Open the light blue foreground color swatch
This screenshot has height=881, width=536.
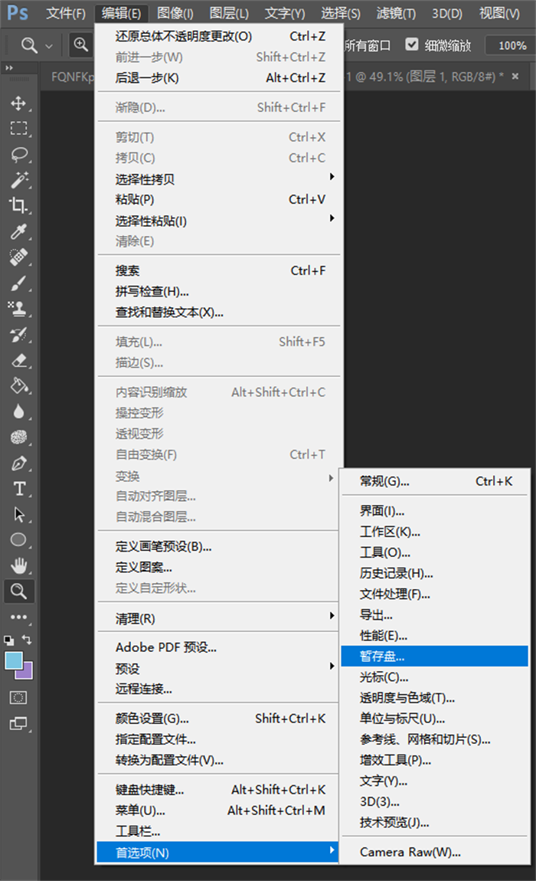point(13,660)
